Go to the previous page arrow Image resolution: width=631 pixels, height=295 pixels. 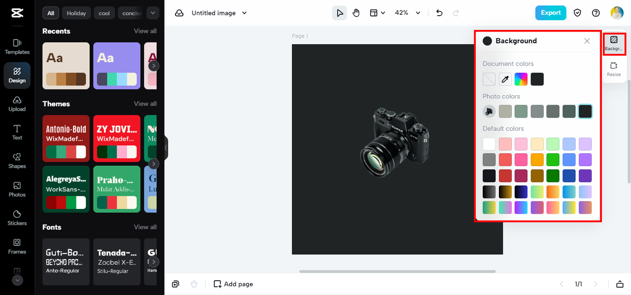click(x=561, y=284)
